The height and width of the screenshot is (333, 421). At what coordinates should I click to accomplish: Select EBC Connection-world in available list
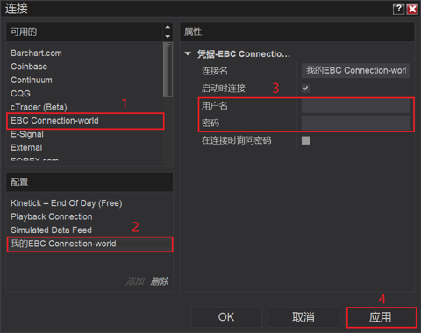(x=85, y=121)
